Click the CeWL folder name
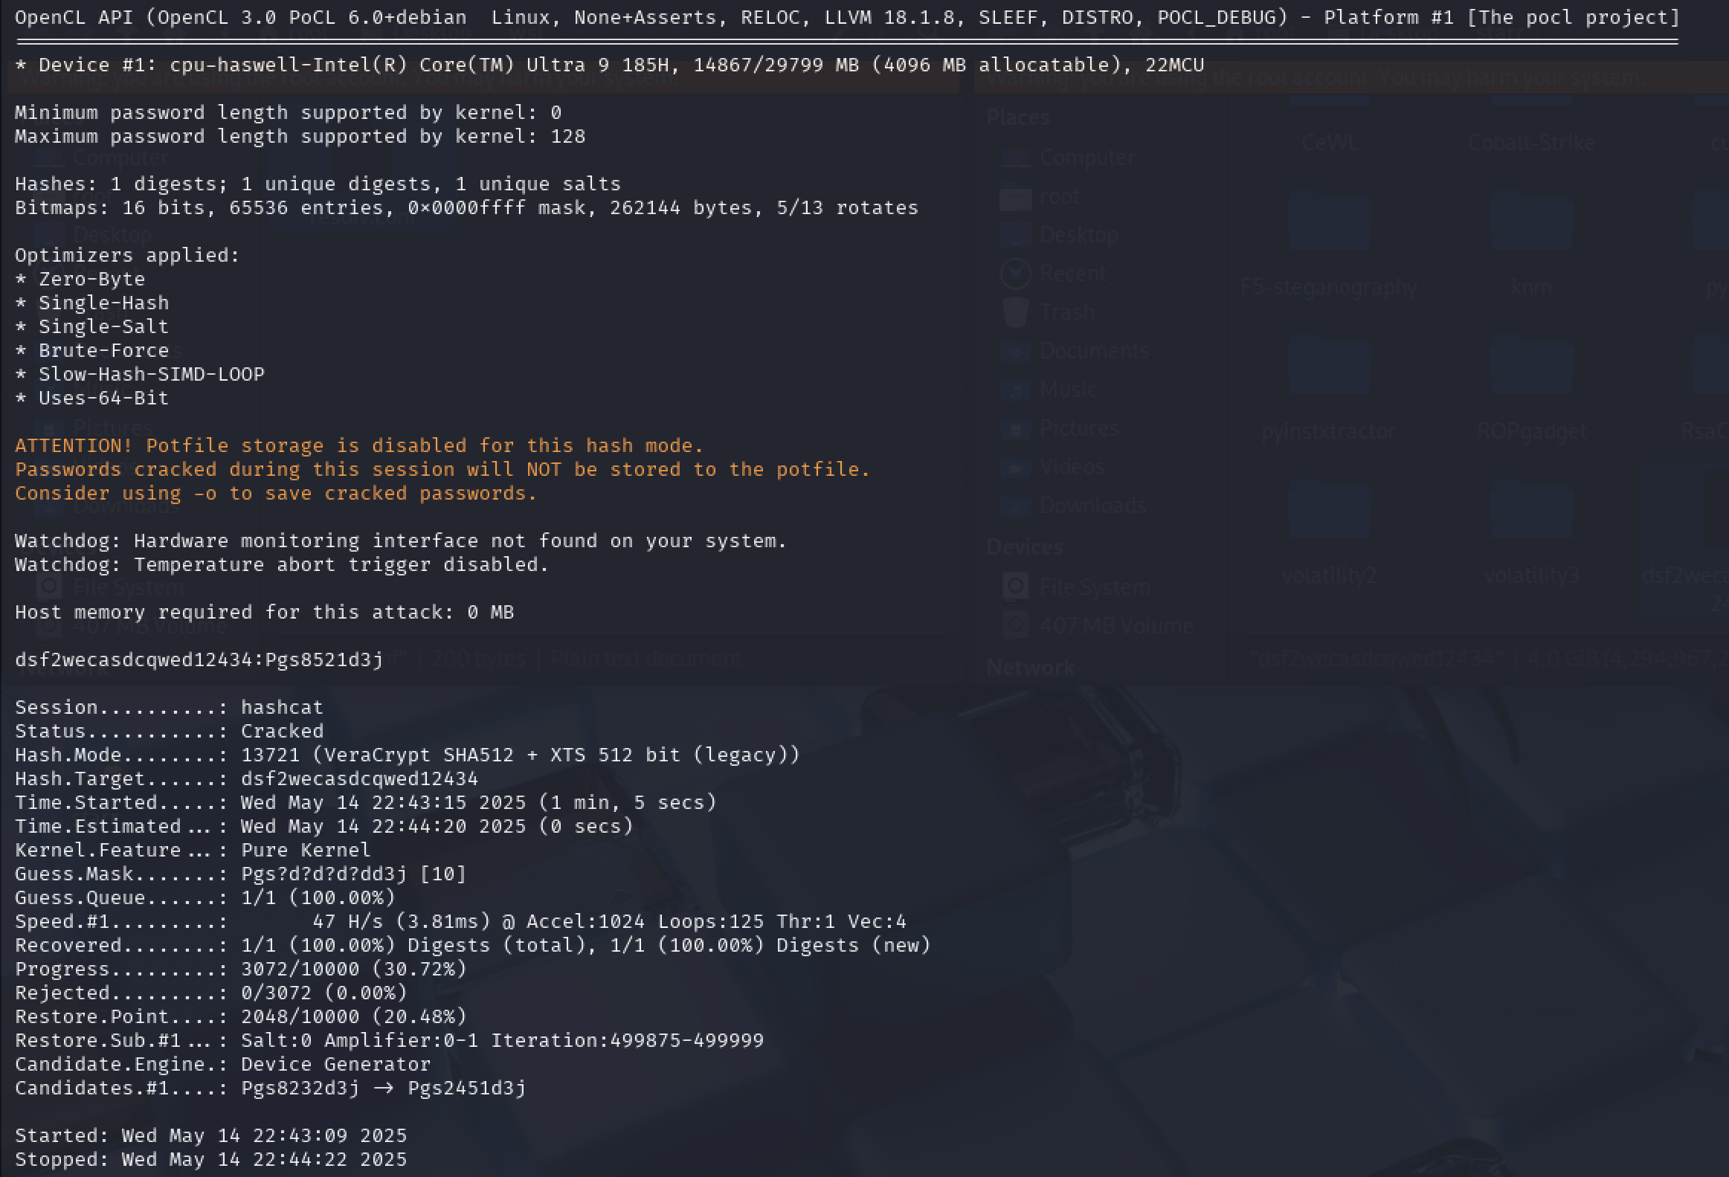This screenshot has height=1177, width=1729. pyautogui.click(x=1330, y=143)
